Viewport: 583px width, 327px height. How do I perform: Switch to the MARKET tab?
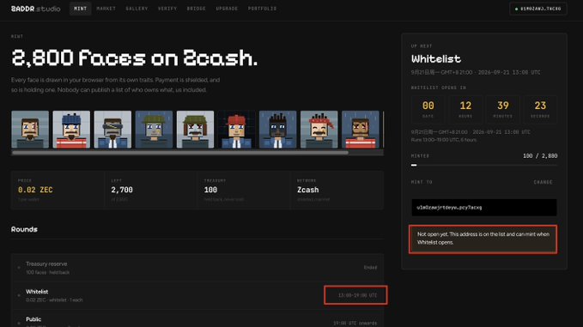coord(106,9)
